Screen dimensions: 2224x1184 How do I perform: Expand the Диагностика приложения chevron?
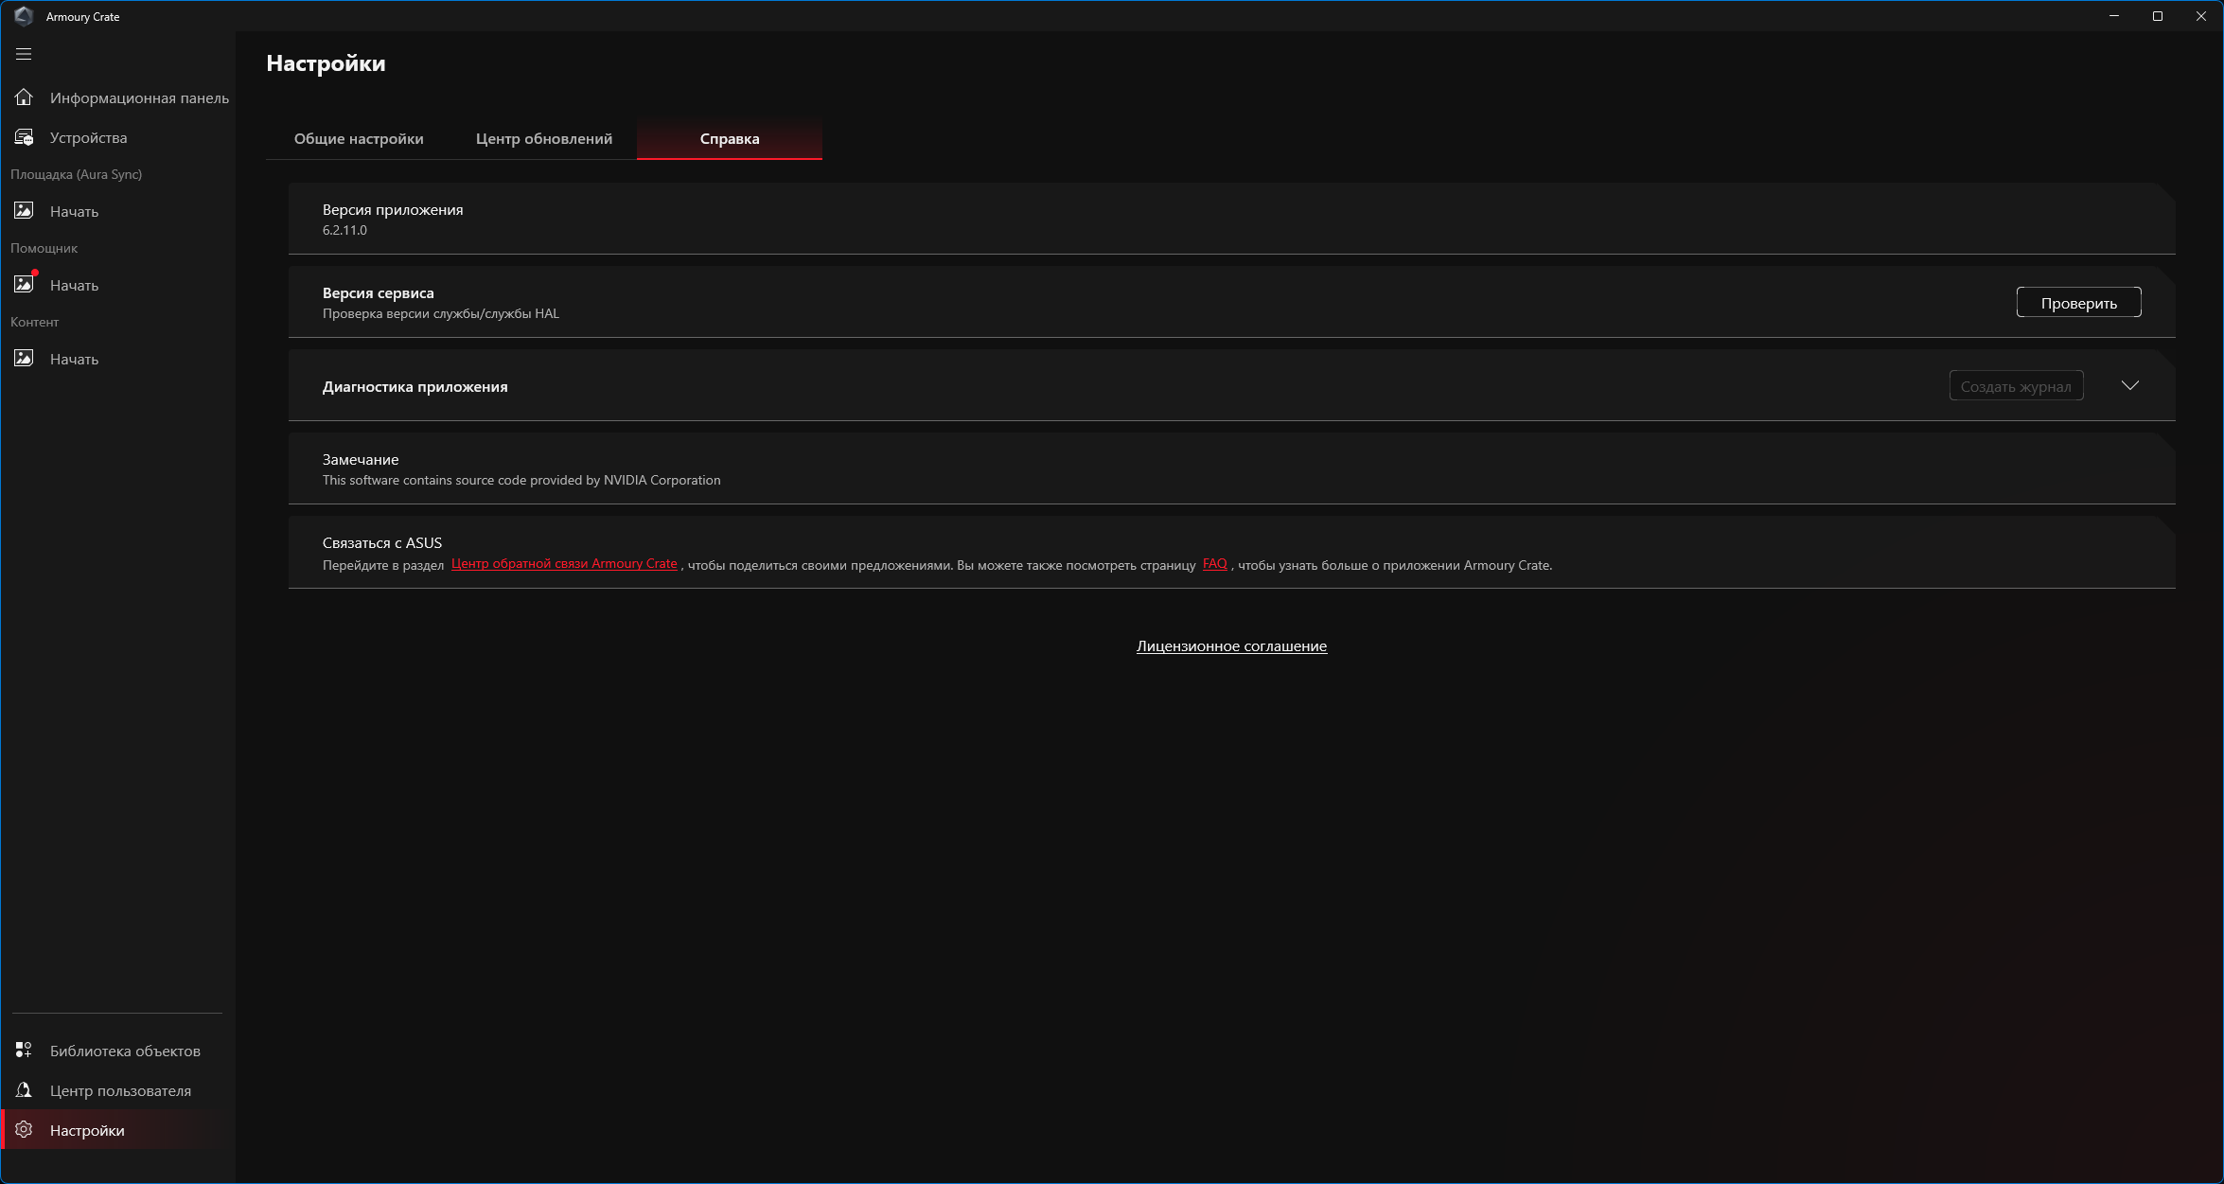point(2130,385)
